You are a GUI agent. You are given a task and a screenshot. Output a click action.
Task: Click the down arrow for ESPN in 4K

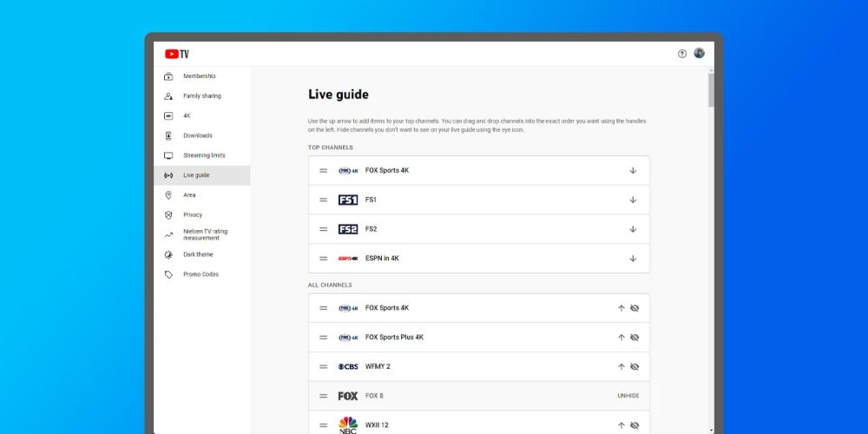633,259
